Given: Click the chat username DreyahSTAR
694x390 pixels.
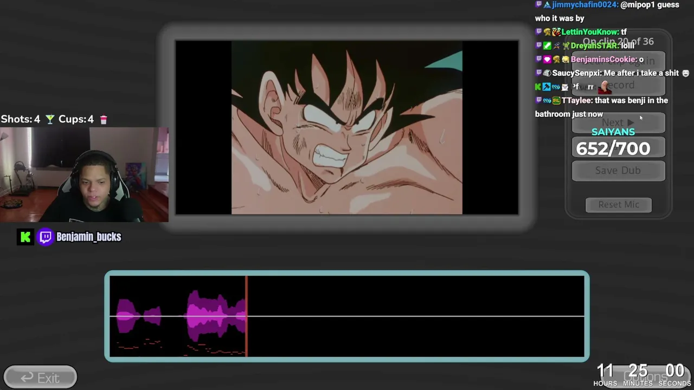Looking at the screenshot, I should point(595,45).
